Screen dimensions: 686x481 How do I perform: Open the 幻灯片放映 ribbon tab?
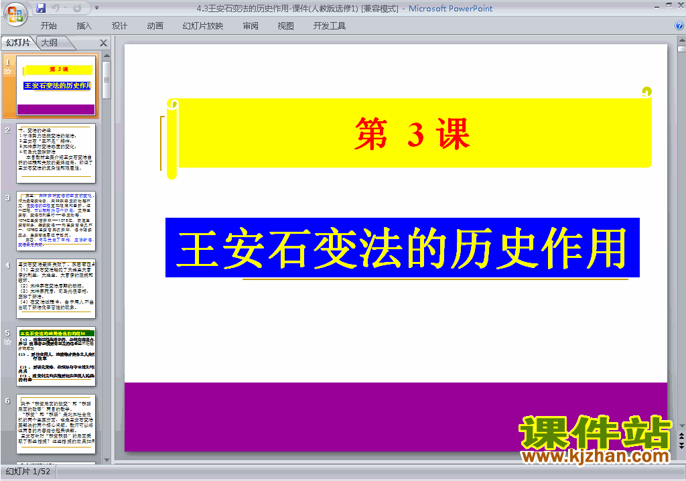(202, 26)
